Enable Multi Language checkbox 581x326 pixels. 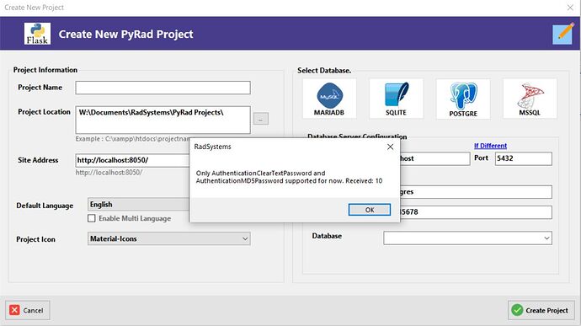click(92, 218)
